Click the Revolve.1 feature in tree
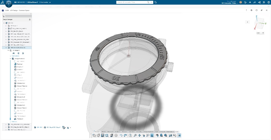This screenshot has width=271, height=140. [20, 64]
